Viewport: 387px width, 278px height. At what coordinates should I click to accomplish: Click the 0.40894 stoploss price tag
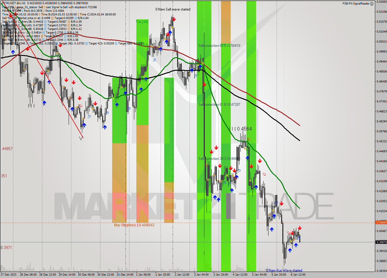coord(381,222)
